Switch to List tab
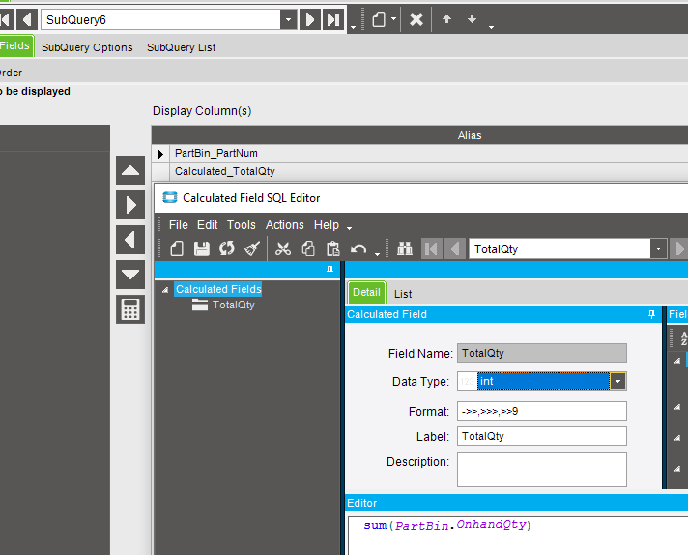The image size is (688, 555). click(x=403, y=294)
